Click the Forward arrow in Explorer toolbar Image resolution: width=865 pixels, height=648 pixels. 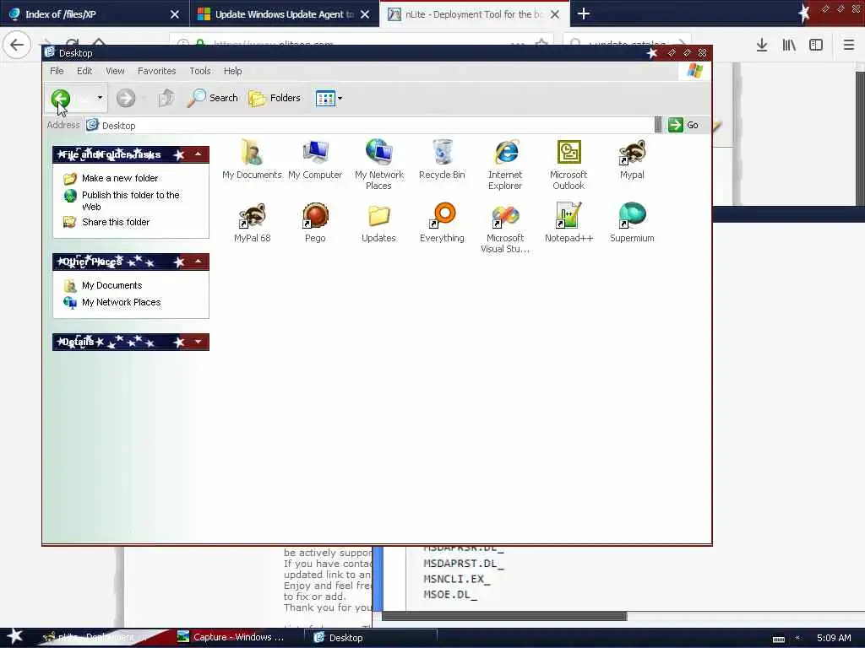click(x=126, y=99)
